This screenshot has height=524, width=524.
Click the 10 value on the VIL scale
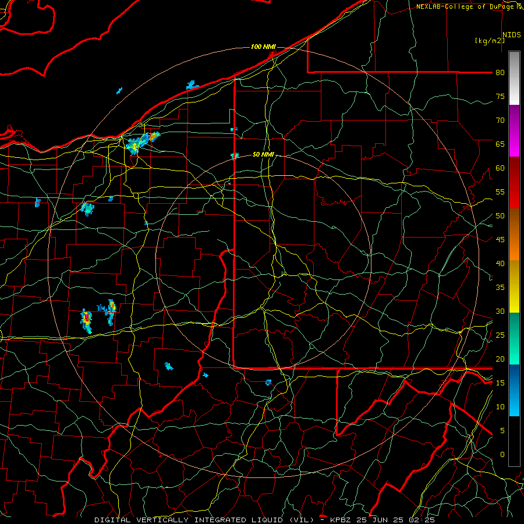click(500, 407)
